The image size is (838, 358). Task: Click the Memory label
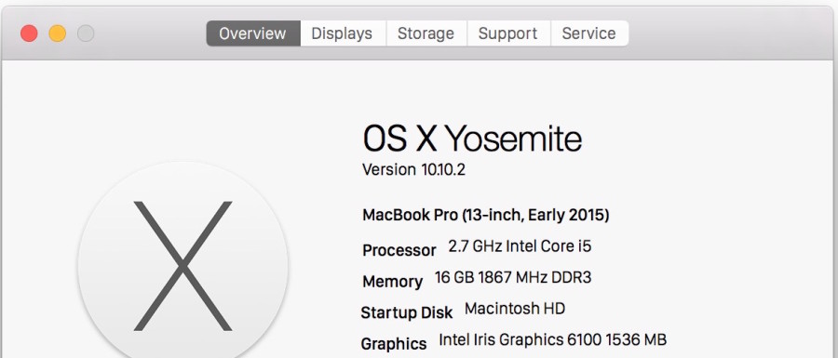point(392,281)
